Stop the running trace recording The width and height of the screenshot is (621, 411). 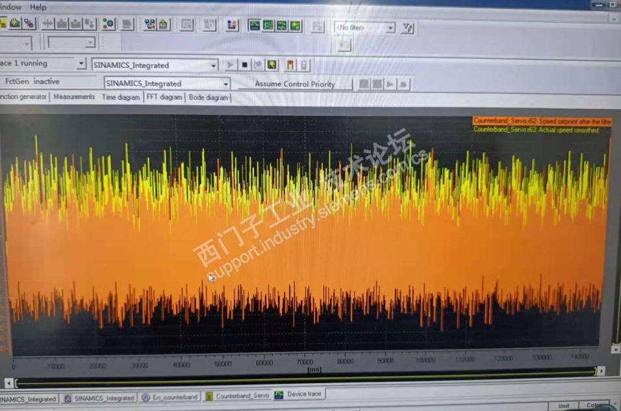pyautogui.click(x=244, y=65)
